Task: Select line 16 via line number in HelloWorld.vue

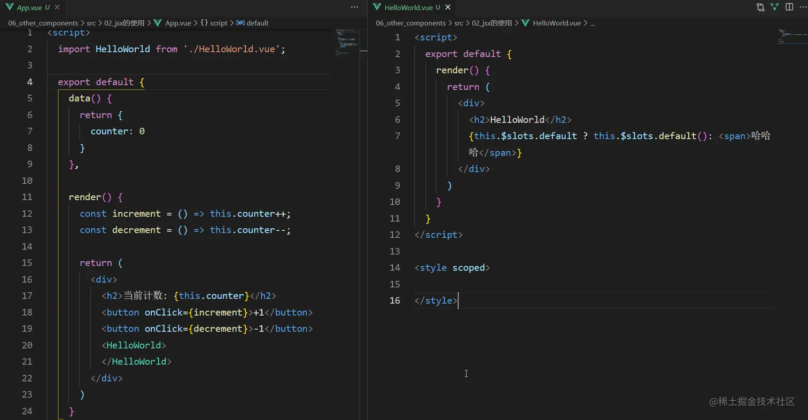Action: [x=395, y=300]
